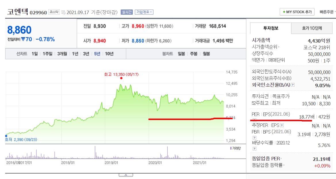The height and width of the screenshot is (179, 336).
Task: Select the 3년 line chart period
Action: [x=86, y=54]
